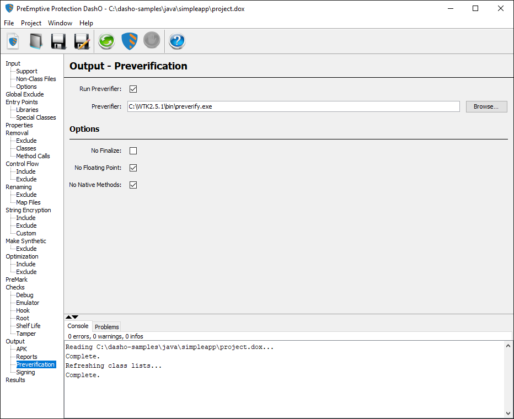This screenshot has height=419, width=514.
Task: Select Root under Checks
Action: [x=23, y=318]
